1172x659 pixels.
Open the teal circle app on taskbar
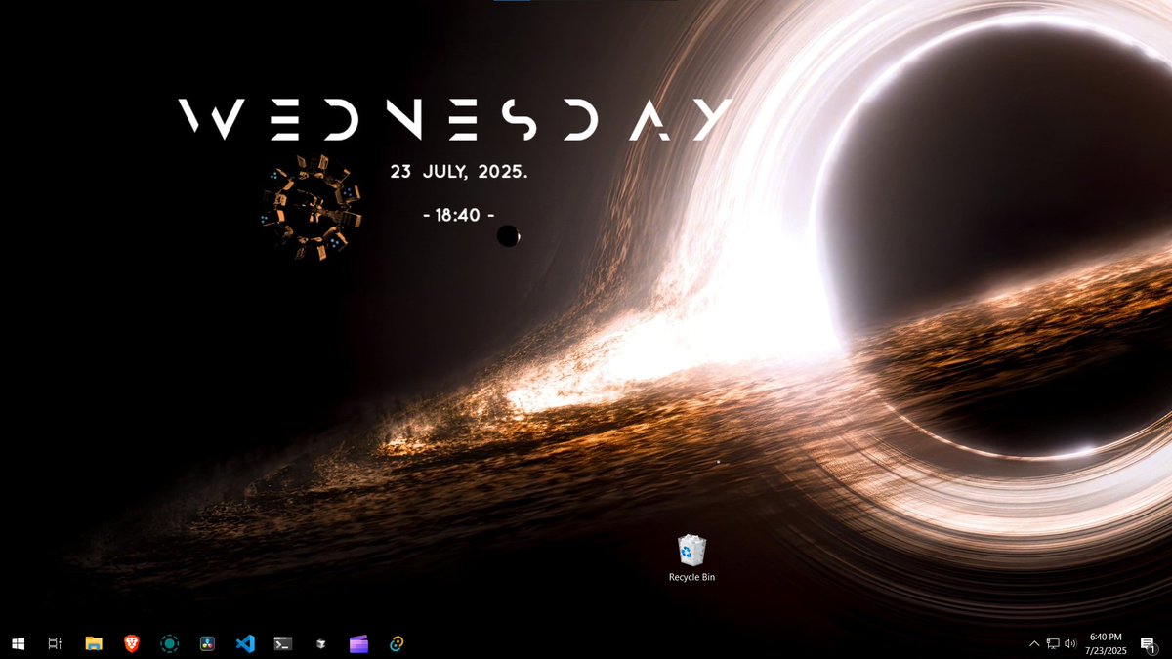coord(169,643)
